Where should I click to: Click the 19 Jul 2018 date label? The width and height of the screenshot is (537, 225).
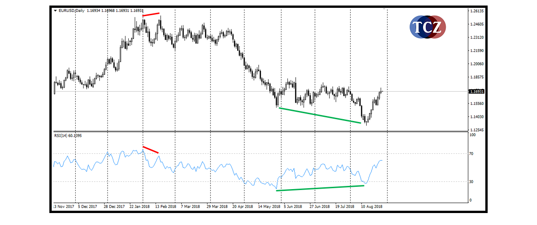click(345, 207)
